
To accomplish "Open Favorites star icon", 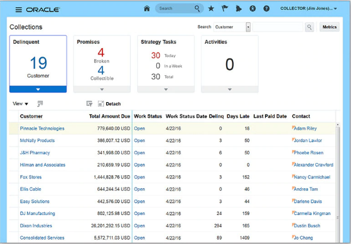I will (211, 8).
